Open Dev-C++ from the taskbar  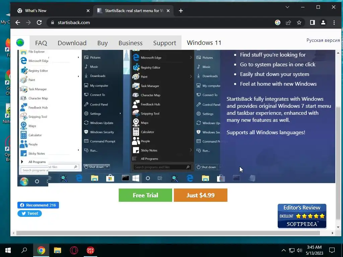[90, 250]
